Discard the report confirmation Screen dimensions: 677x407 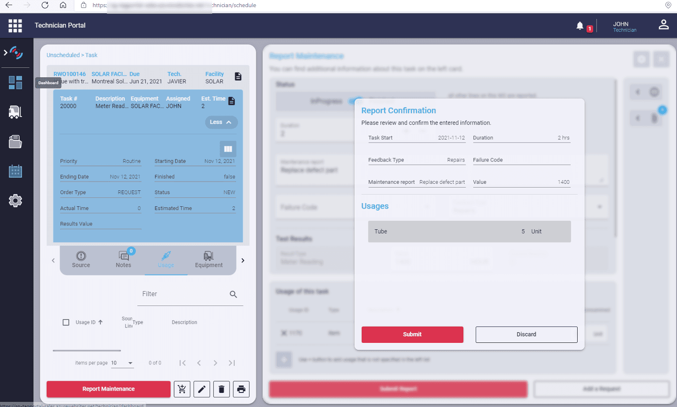point(526,334)
